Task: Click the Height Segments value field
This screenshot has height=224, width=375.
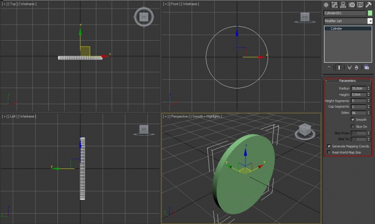Action: (359, 101)
